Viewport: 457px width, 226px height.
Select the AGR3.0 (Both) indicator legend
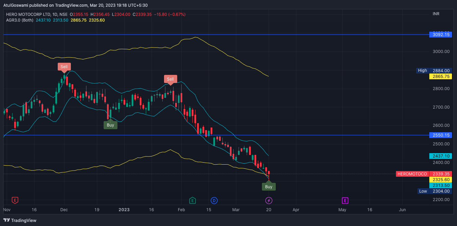[x=20, y=20]
